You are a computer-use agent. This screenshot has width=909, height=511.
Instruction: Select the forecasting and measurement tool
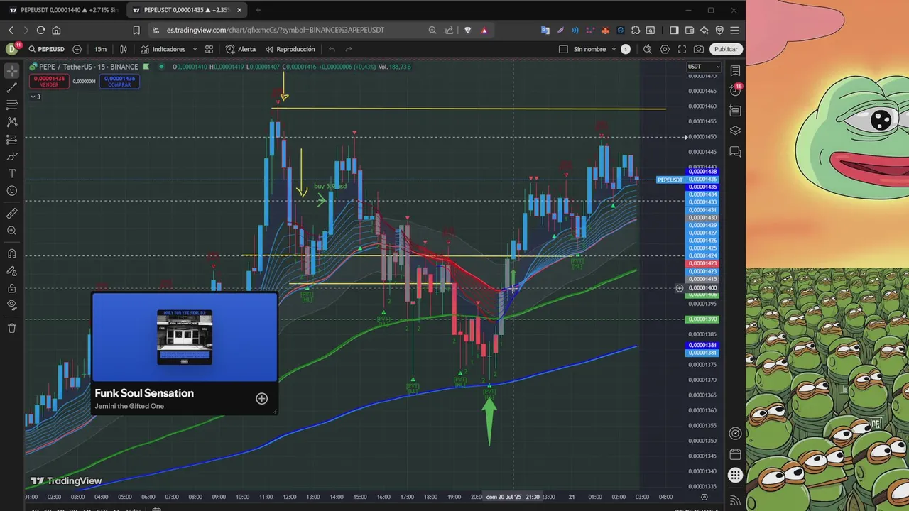[x=12, y=140]
